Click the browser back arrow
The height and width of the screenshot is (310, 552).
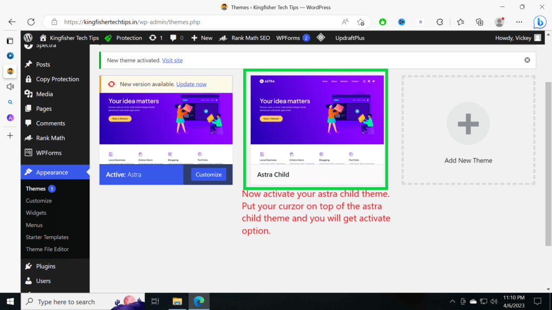coord(12,22)
